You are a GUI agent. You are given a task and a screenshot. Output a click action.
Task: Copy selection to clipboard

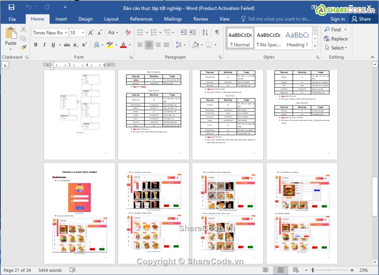point(23,38)
